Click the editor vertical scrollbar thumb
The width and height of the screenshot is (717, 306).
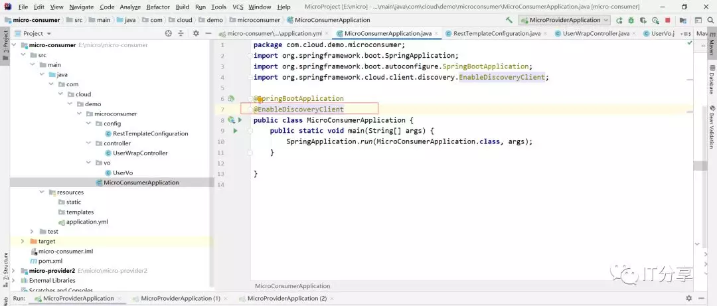700,165
